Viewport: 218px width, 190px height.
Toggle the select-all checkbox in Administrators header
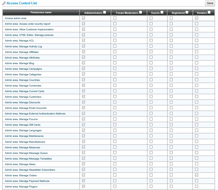coord(105,12)
